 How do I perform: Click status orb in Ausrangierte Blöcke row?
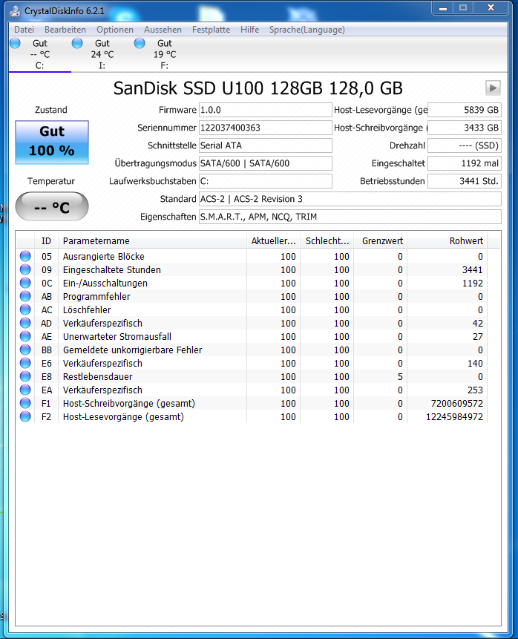(25, 256)
